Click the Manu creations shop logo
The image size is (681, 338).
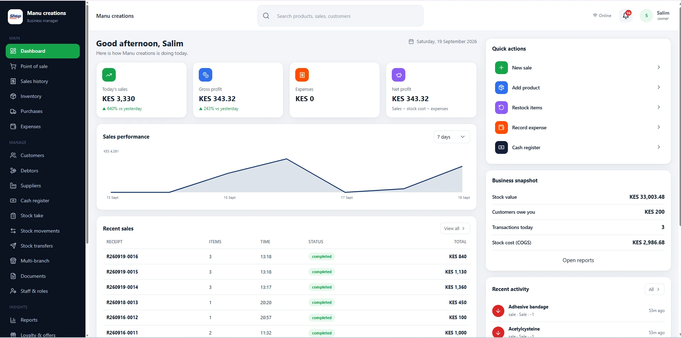(15, 16)
